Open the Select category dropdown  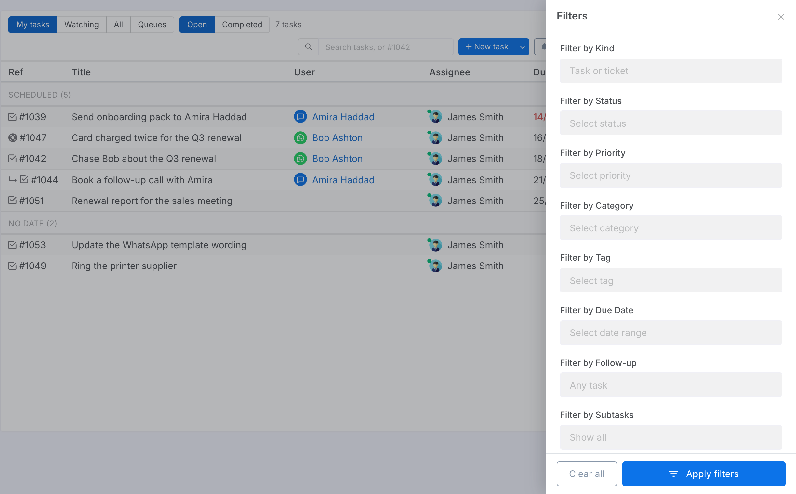pyautogui.click(x=671, y=228)
